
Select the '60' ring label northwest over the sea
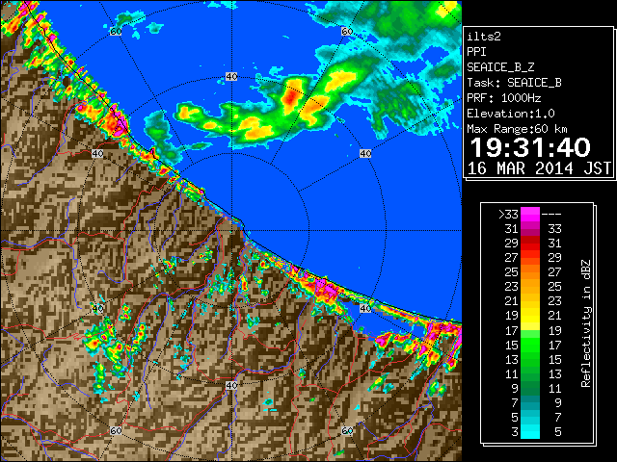pyautogui.click(x=116, y=32)
